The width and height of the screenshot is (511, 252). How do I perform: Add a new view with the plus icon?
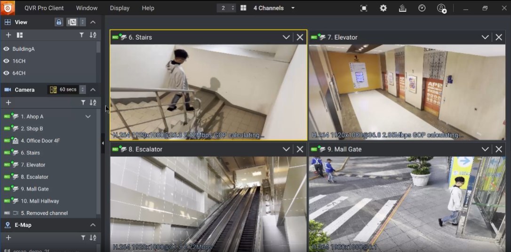coord(8,35)
